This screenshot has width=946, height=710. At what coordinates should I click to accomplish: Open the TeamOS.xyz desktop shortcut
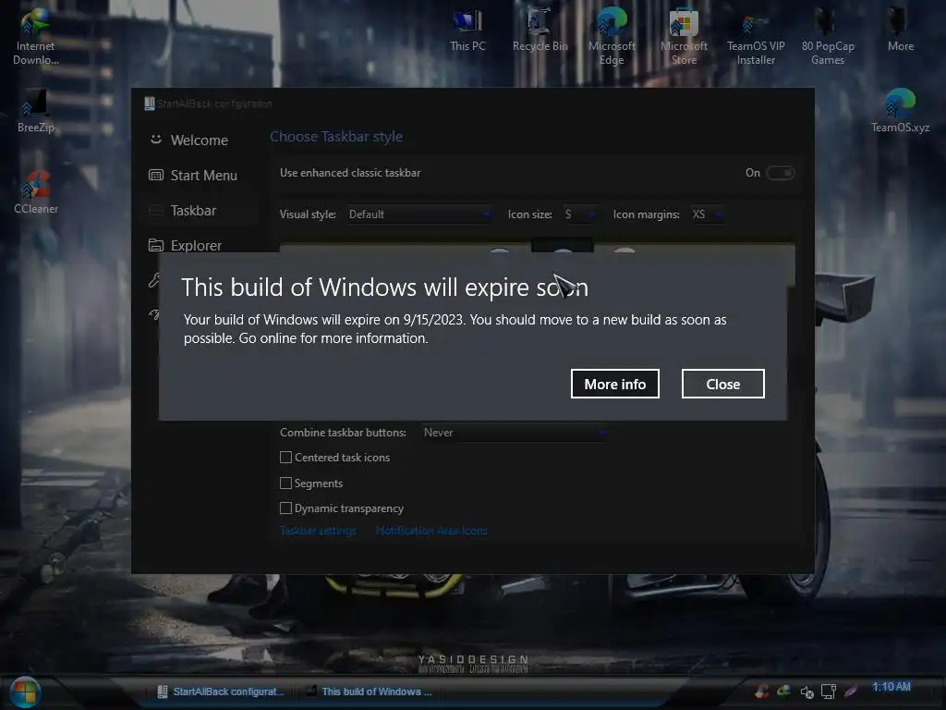(900, 111)
